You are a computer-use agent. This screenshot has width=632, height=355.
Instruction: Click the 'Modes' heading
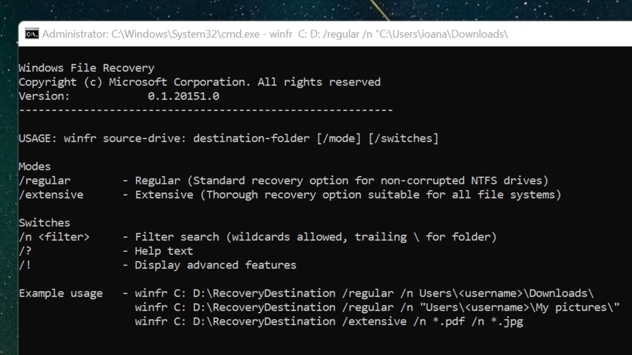35,167
